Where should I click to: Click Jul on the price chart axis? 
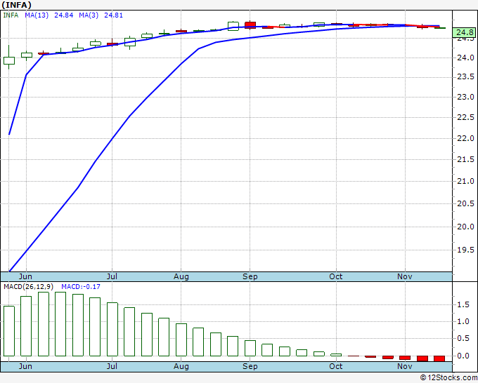(x=112, y=276)
